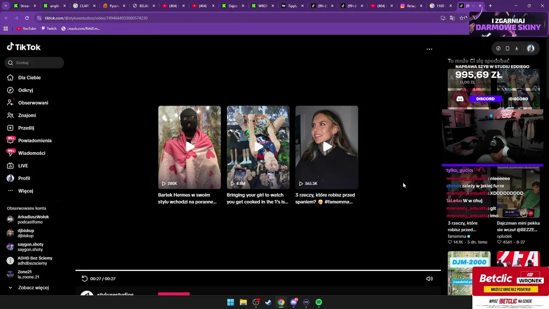Open Spotify from taskbar

[319, 302]
